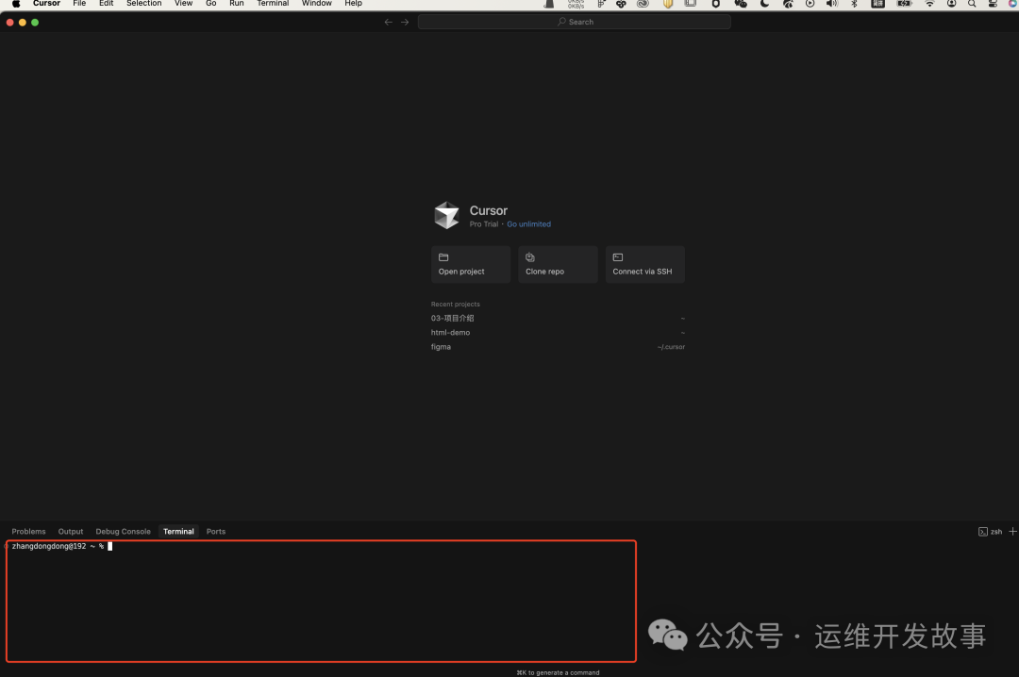The height and width of the screenshot is (677, 1019).
Task: Click the yellow shield menu bar icon
Action: click(x=667, y=3)
